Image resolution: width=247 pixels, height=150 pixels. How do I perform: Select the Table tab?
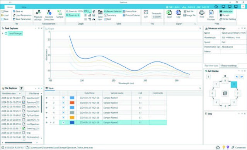pos(49,89)
